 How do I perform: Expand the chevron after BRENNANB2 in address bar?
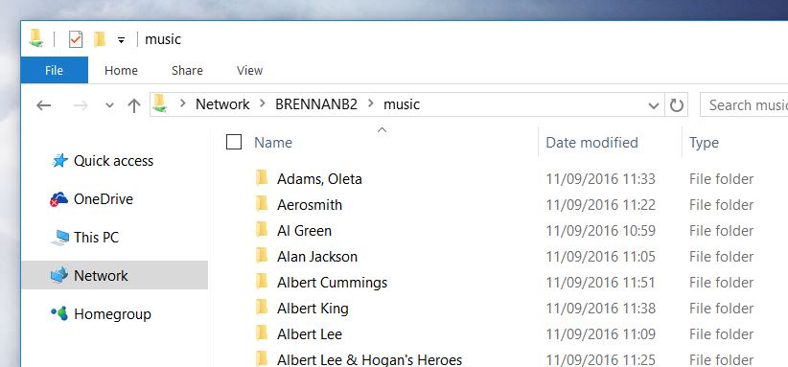point(370,103)
